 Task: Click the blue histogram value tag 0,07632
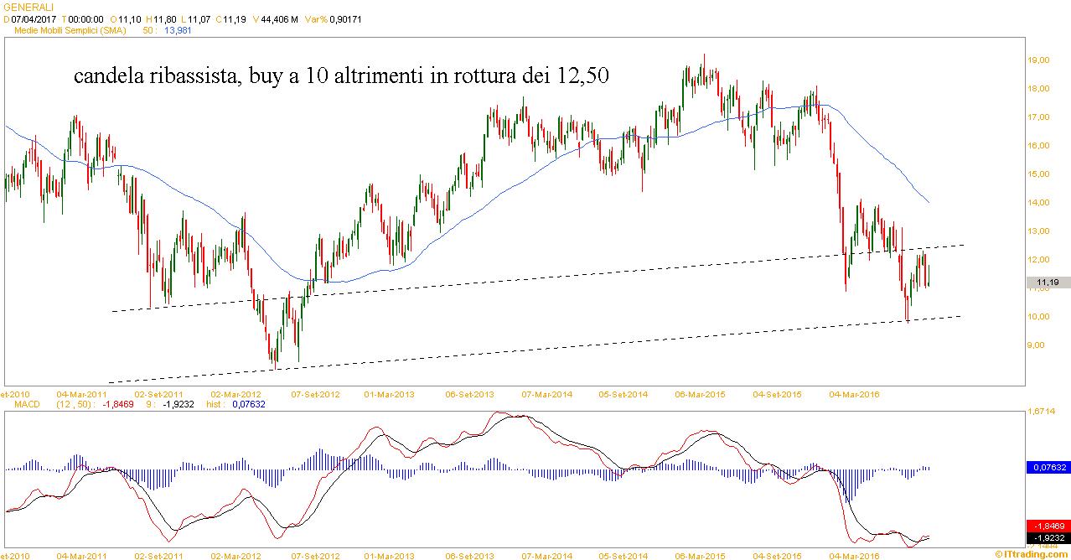click(1048, 467)
